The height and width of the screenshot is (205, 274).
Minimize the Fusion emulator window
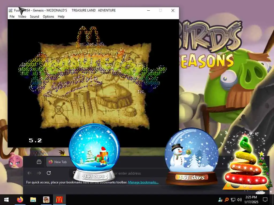(149, 10)
